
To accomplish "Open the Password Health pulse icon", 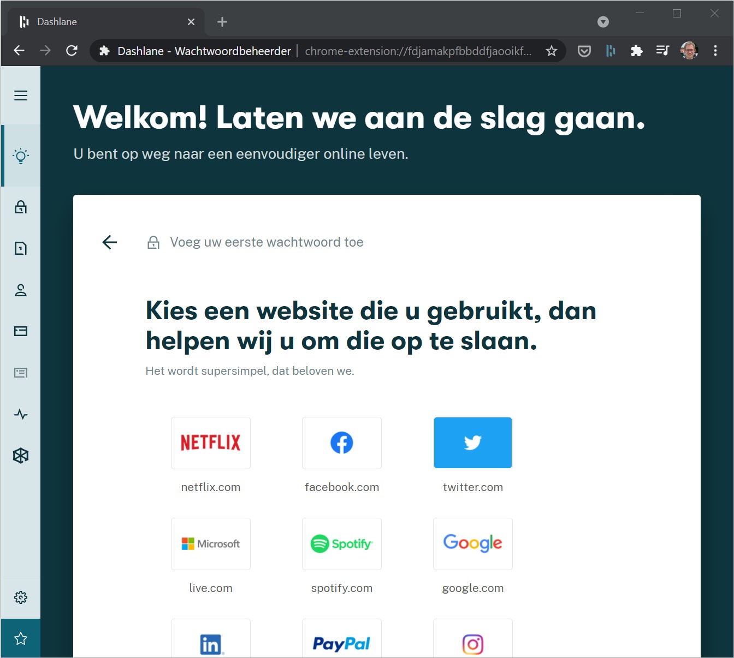I will pyautogui.click(x=21, y=414).
